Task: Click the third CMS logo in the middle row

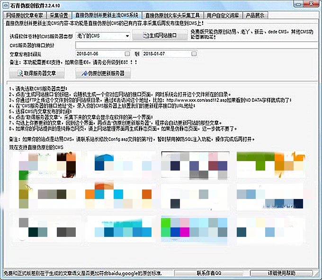Action: click(x=194, y=197)
